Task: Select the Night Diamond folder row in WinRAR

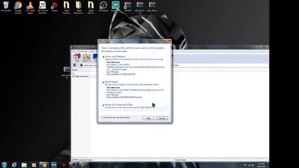Action: coord(81,77)
